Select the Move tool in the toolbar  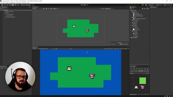click(5, 5)
